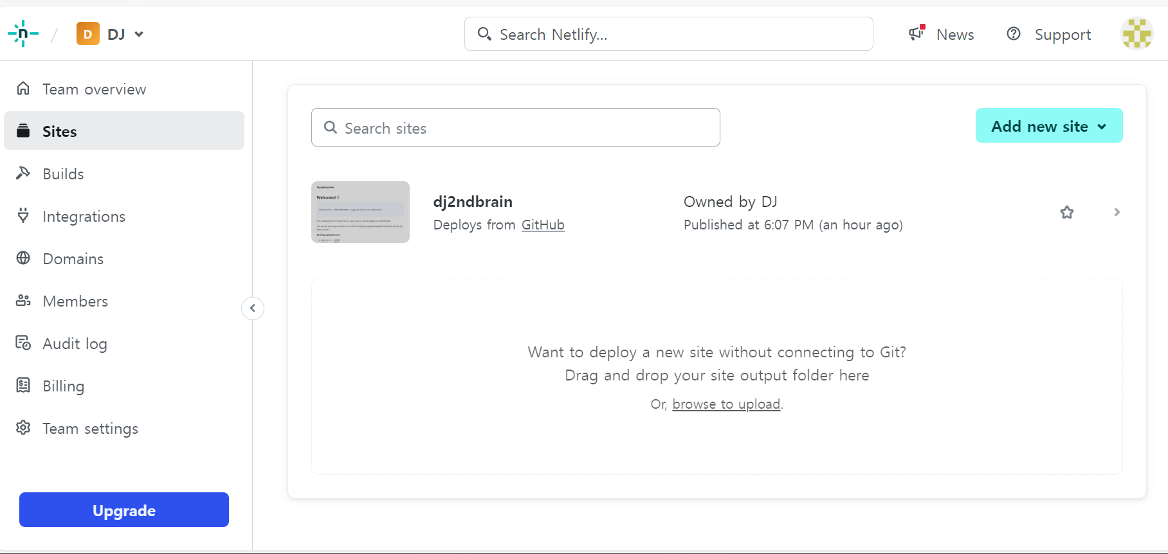
Task: Focus the Search sites field
Action: coord(516,127)
